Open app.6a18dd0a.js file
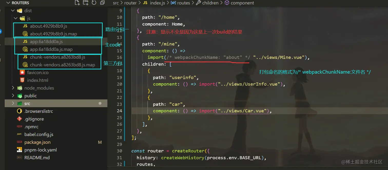This screenshot has height=170, width=388. tap(46, 42)
